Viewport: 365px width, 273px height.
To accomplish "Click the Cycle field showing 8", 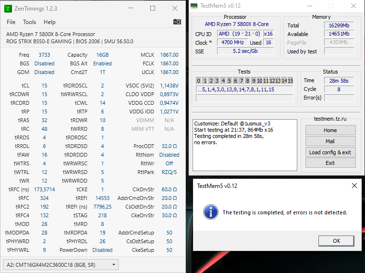I will point(339,89).
